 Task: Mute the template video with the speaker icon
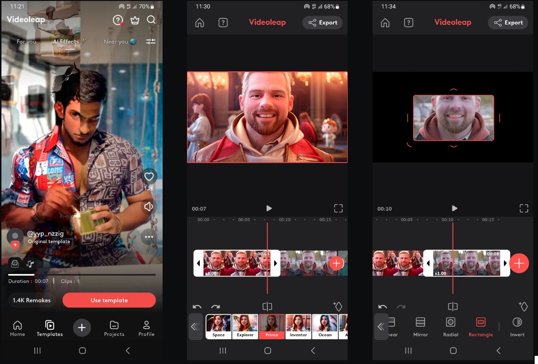tap(149, 207)
